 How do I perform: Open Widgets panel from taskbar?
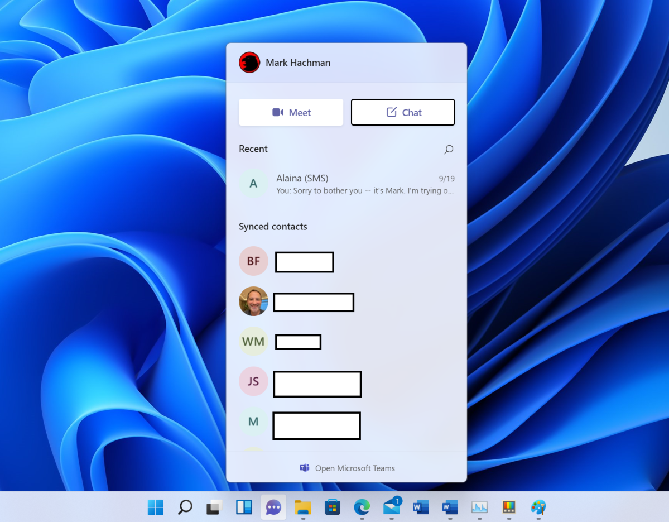(x=244, y=507)
